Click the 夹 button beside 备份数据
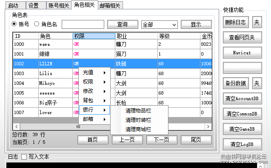This screenshot has height=168, width=271. 257,83
